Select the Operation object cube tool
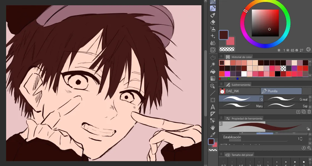 pyautogui.click(x=213, y=86)
